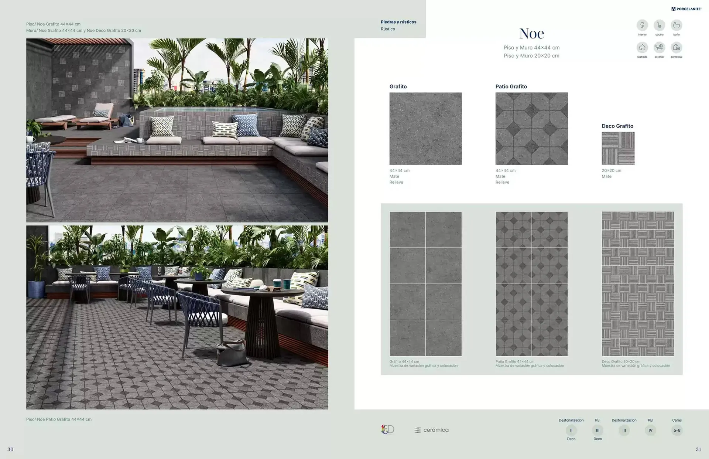Click the cerámica logo
The image size is (709, 459).
(x=431, y=430)
